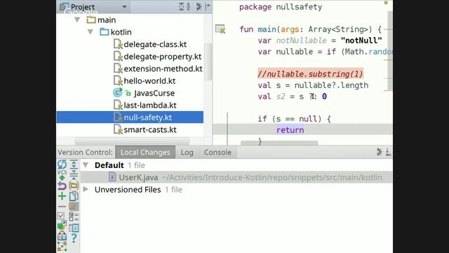Viewport: 449px width, 253px height.
Task: Collapse the Default changelist
Action: [86, 165]
